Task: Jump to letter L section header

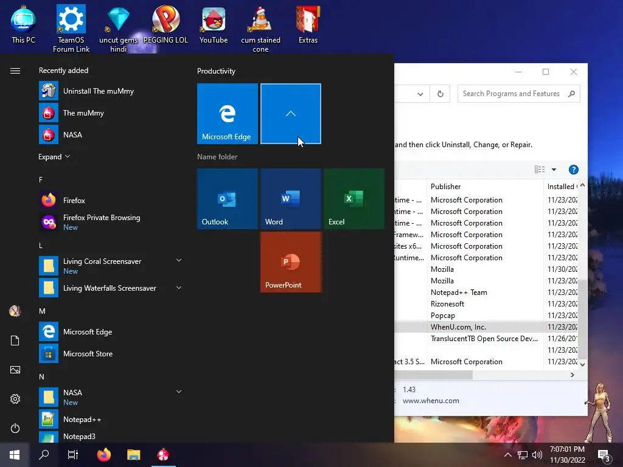Action: pyautogui.click(x=41, y=246)
